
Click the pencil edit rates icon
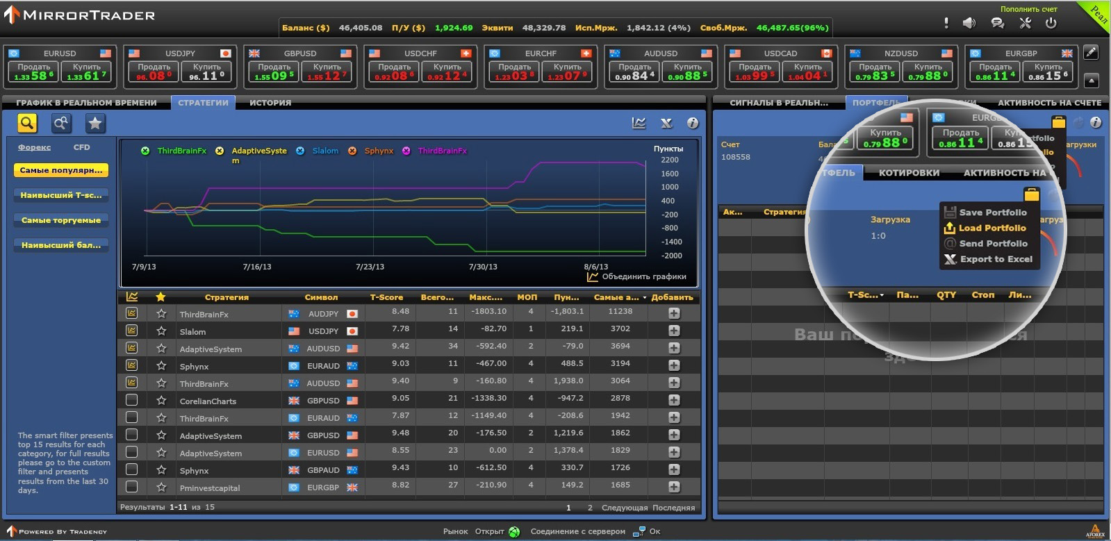click(1092, 52)
